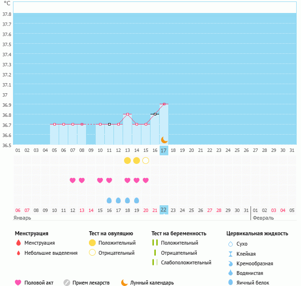Click the moon icon on cycle day 17
The height and width of the screenshot is (286, 301).
[x=164, y=139]
